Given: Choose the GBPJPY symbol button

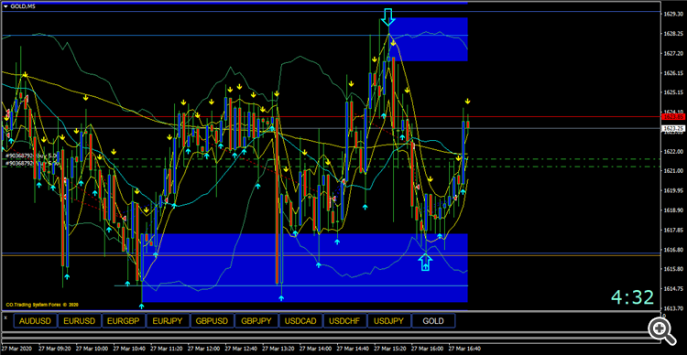Looking at the screenshot, I should click(256, 321).
